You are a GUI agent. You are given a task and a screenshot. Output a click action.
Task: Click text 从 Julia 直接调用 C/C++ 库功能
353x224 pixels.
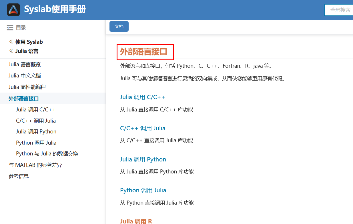point(156,109)
